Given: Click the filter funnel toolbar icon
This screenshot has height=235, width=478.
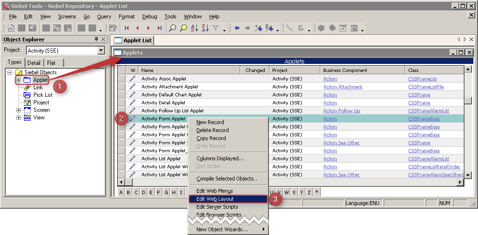Looking at the screenshot, I should 216,28.
